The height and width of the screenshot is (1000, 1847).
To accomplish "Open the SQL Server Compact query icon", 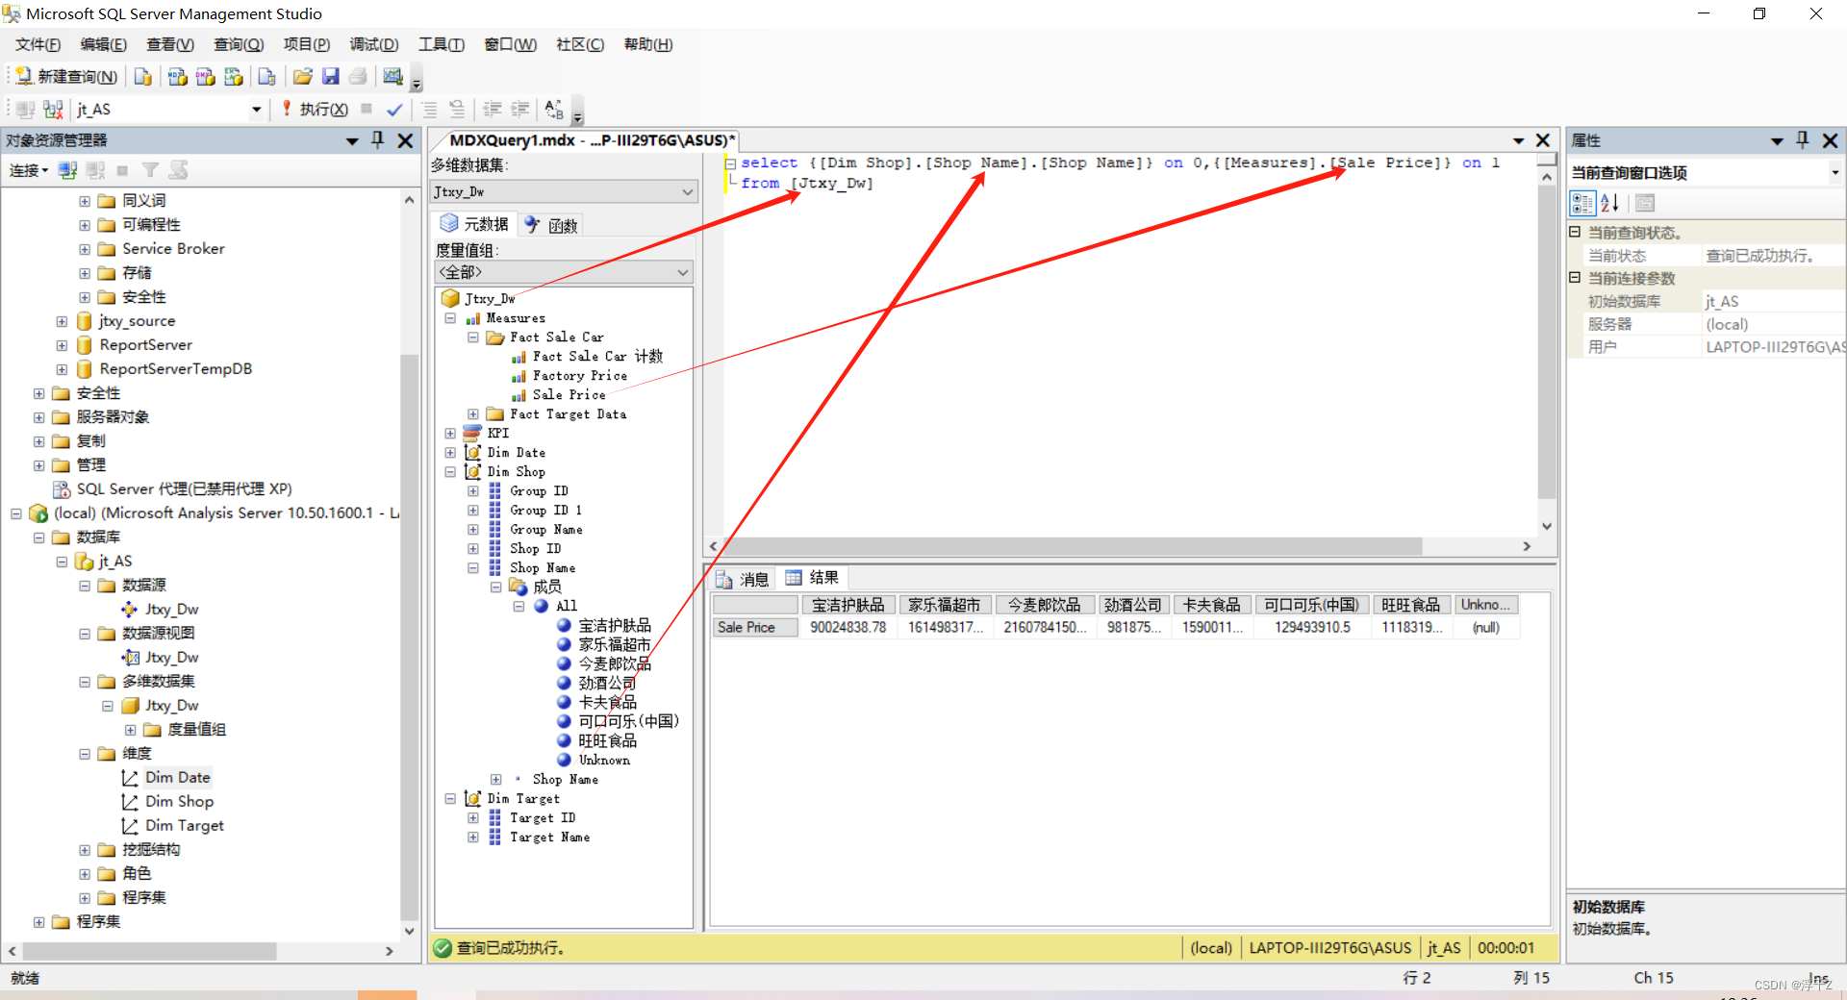I will [267, 77].
